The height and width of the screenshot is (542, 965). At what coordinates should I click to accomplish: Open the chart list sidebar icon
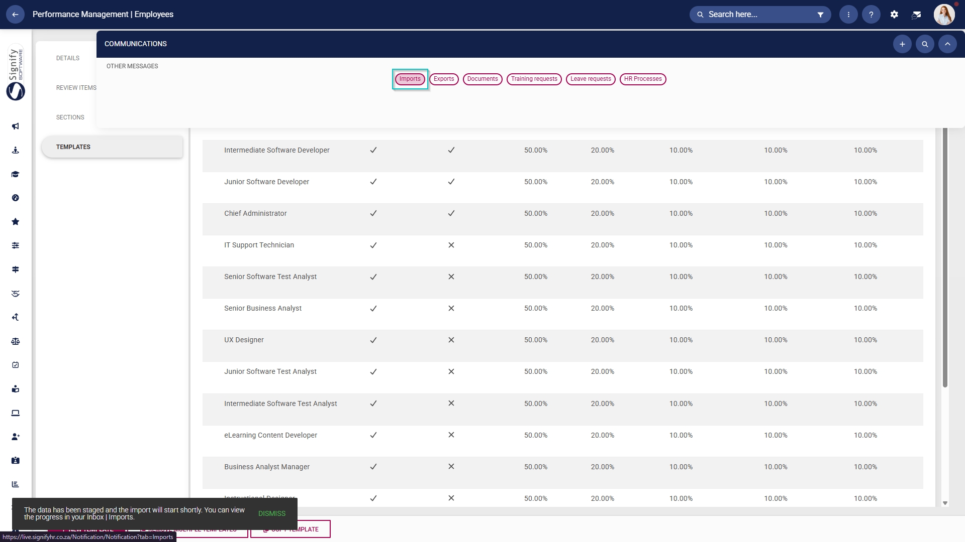click(x=16, y=484)
